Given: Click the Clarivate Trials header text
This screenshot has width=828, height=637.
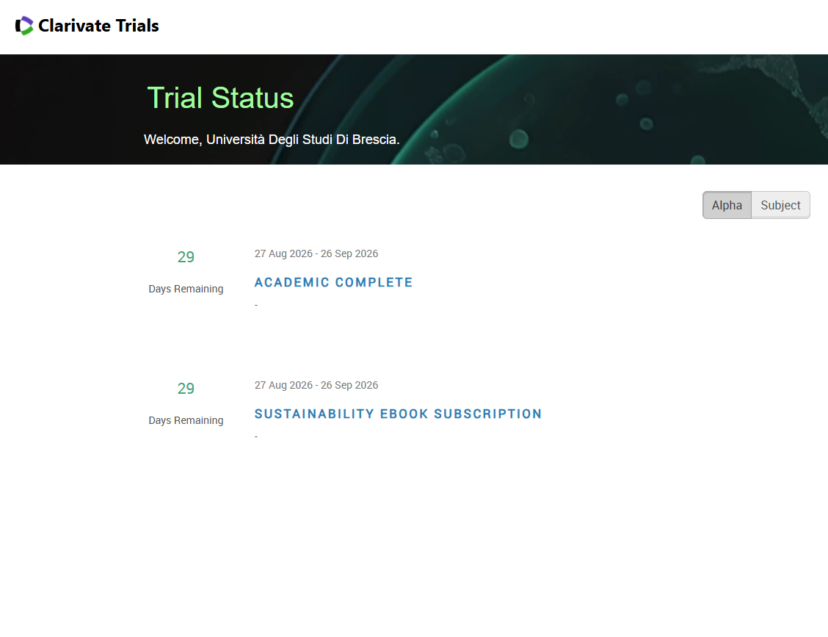Looking at the screenshot, I should [x=98, y=26].
